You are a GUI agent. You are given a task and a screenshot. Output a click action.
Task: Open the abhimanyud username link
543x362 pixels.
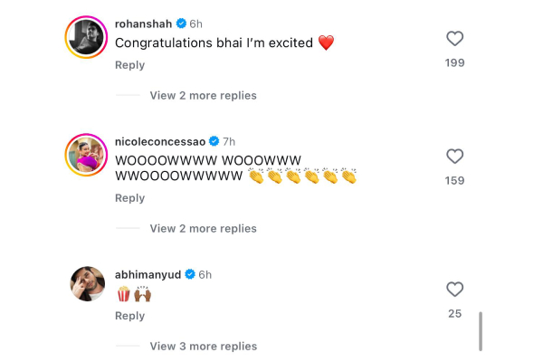[148, 274]
